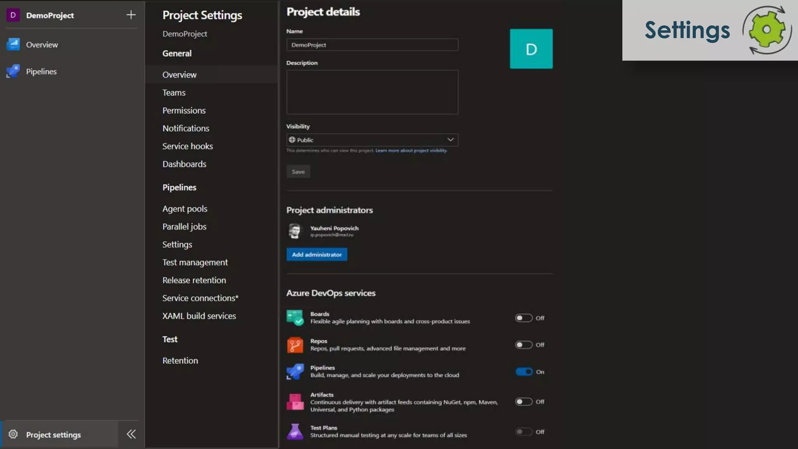Click the Add administrator button
The image size is (798, 449).
click(x=316, y=255)
